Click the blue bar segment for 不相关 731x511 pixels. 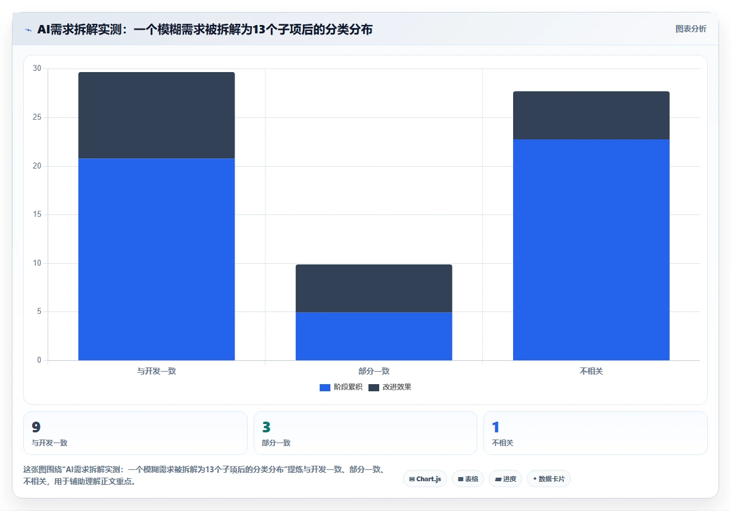[591, 250]
